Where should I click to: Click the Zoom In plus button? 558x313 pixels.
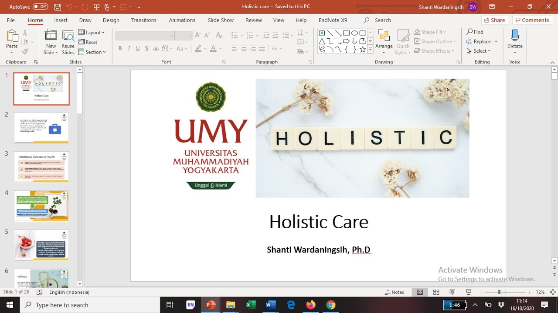tap(529, 292)
